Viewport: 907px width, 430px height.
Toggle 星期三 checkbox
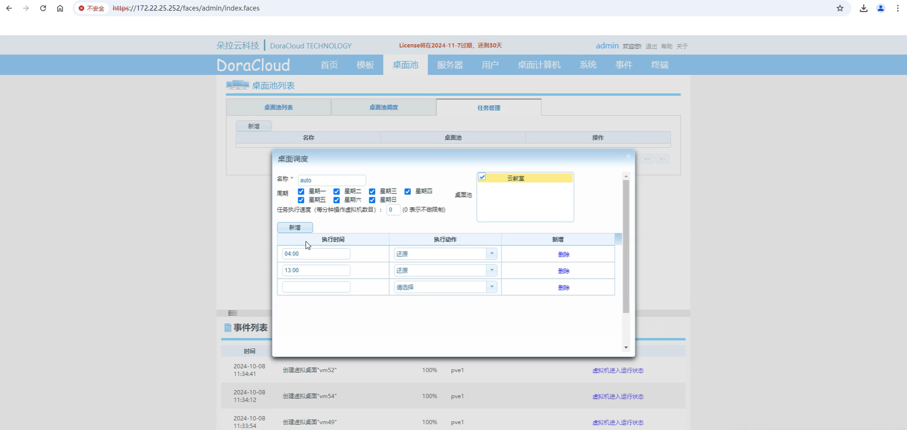[x=372, y=192]
